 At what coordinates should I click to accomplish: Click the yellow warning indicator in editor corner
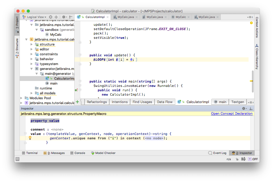[251, 23]
